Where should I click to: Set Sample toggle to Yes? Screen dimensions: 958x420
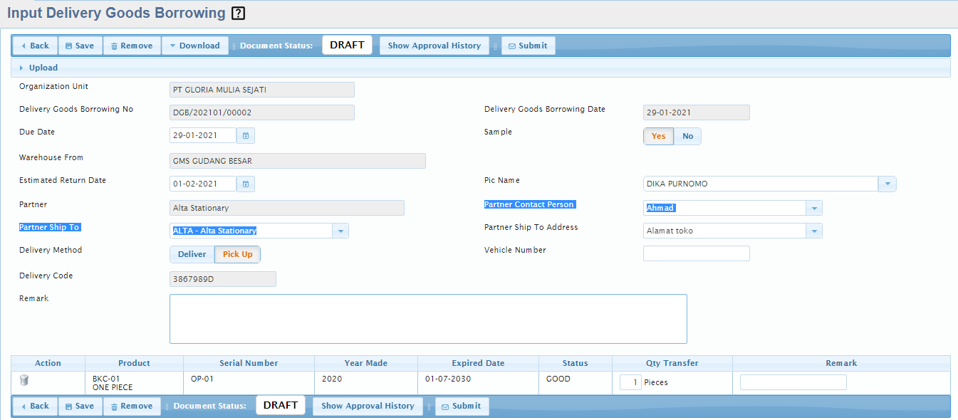pos(658,136)
